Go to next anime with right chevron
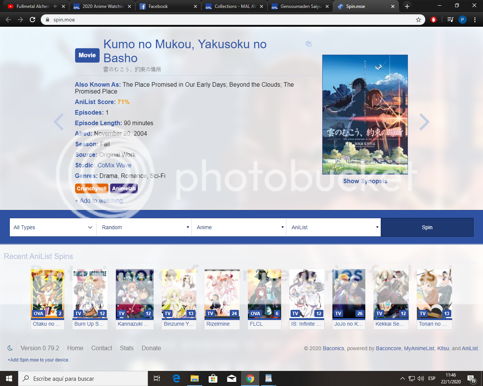The image size is (483, 386). coord(425,122)
